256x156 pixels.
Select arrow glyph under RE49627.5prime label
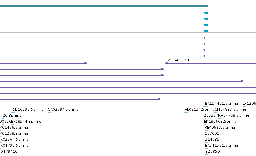(x=206, y=130)
